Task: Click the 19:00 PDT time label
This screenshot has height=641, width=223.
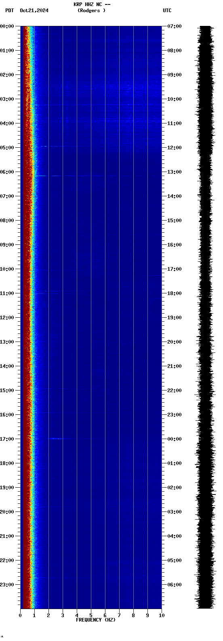Action: (7, 488)
